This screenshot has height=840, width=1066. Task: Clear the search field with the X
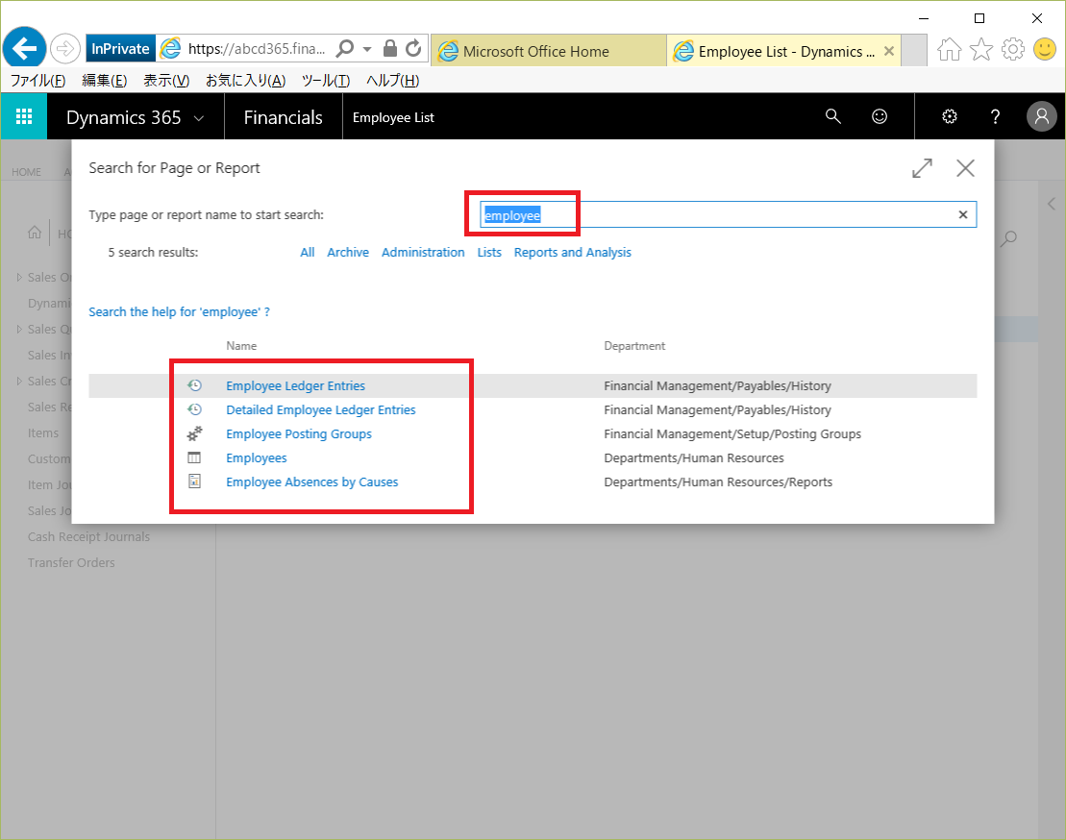click(x=962, y=214)
